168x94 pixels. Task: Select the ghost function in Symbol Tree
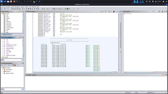click(x=7, y=52)
